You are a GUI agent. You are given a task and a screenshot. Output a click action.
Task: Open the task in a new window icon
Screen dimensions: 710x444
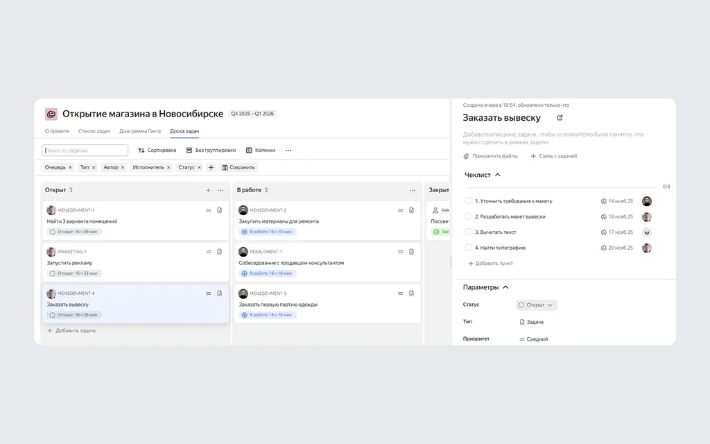pyautogui.click(x=560, y=118)
